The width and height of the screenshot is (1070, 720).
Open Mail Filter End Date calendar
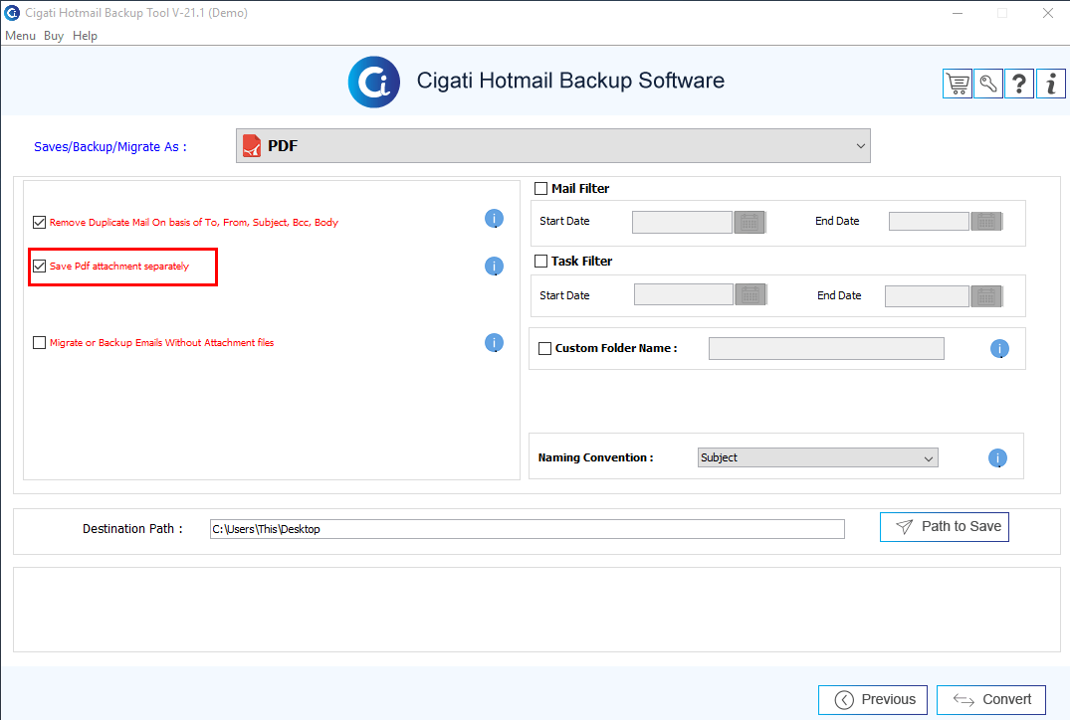986,222
